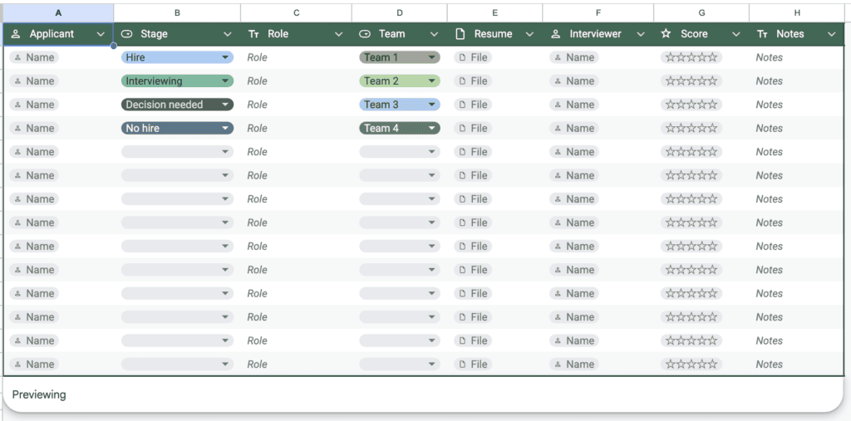Select column H header
The image size is (851, 421).
796,12
